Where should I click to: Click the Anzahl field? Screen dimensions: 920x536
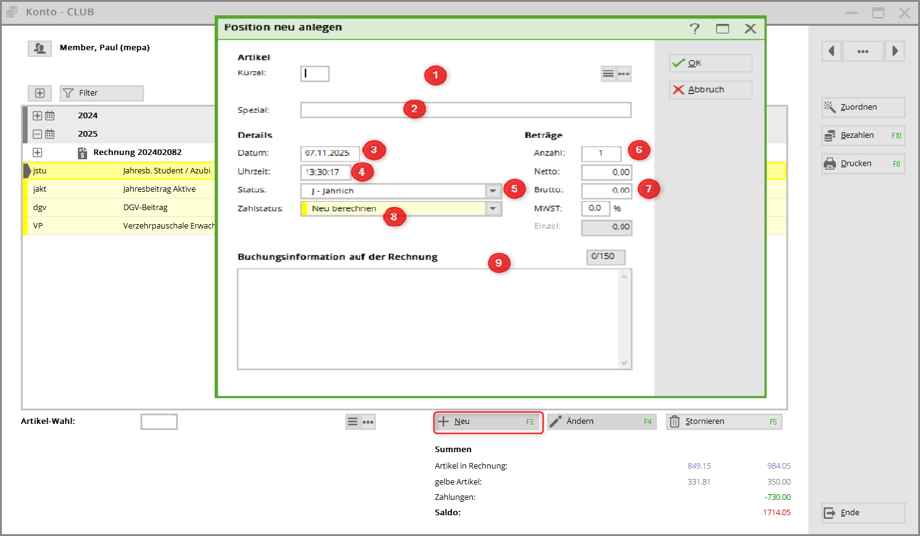(601, 153)
